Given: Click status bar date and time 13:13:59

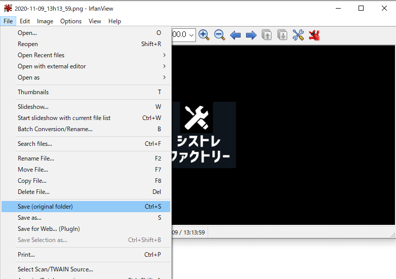Looking at the screenshot, I should point(188,232).
